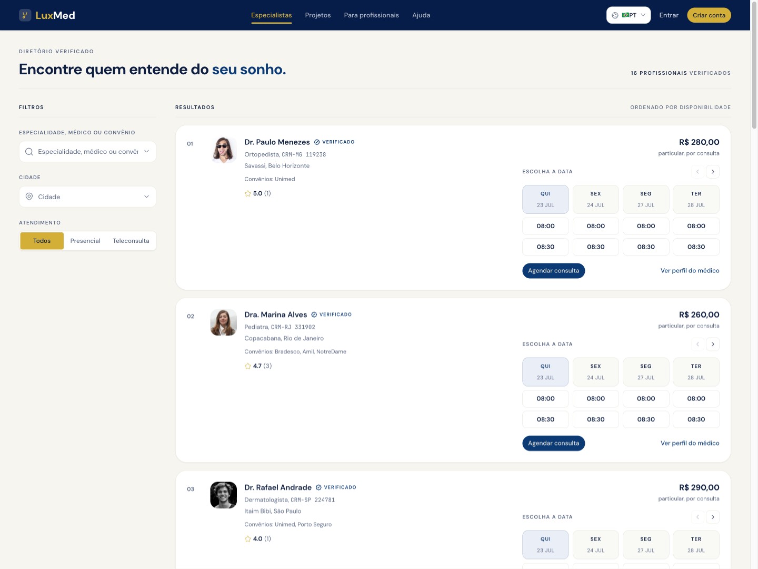Click Agendar consulta for Dr. Paulo Menezes
Image resolution: width=758 pixels, height=569 pixels.
[554, 271]
